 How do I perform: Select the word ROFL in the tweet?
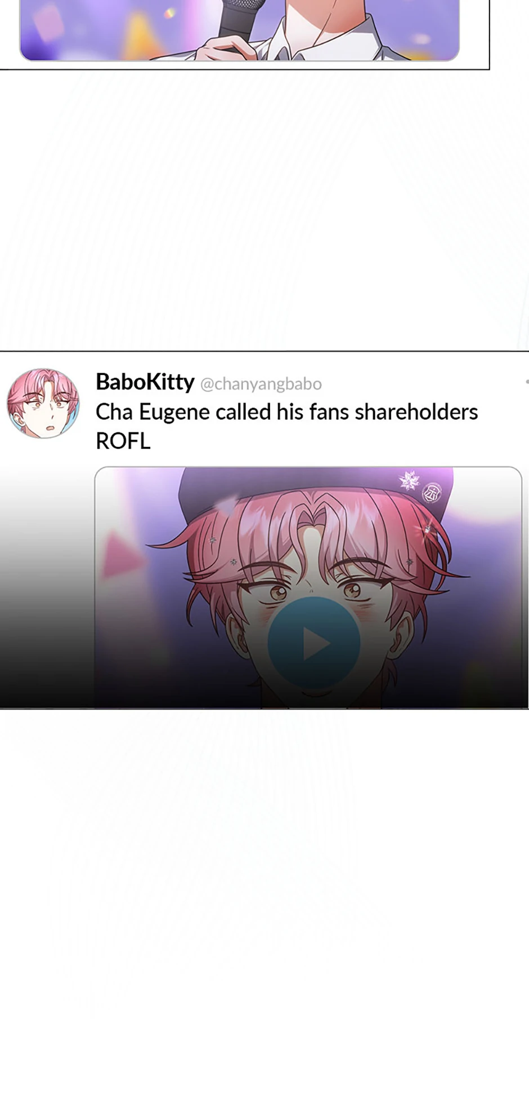[123, 441]
